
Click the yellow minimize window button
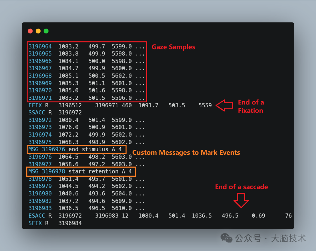click(38, 31)
